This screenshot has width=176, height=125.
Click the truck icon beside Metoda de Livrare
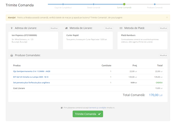pyautogui.click(x=66, y=28)
